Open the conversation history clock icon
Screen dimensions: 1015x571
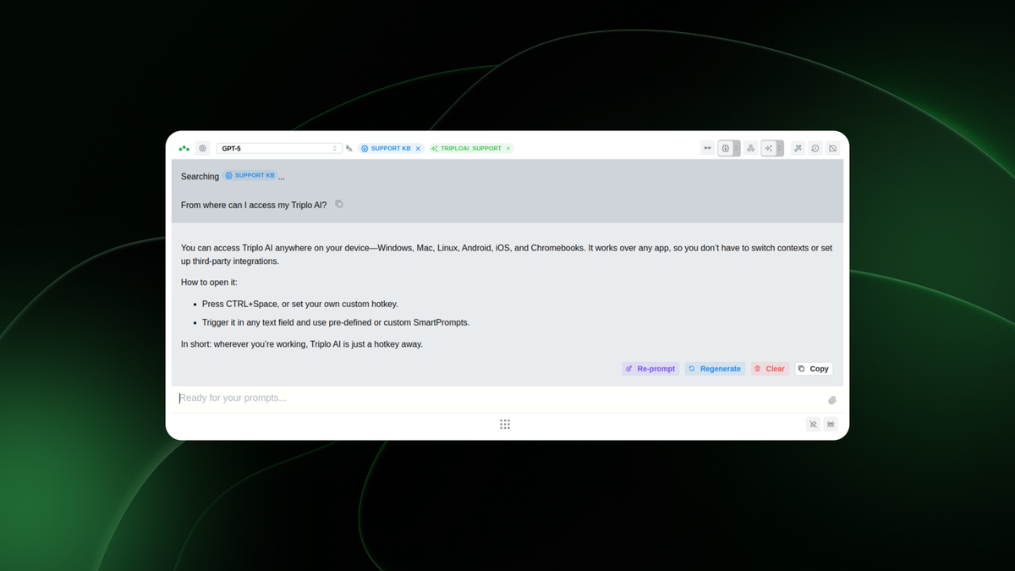coord(815,148)
